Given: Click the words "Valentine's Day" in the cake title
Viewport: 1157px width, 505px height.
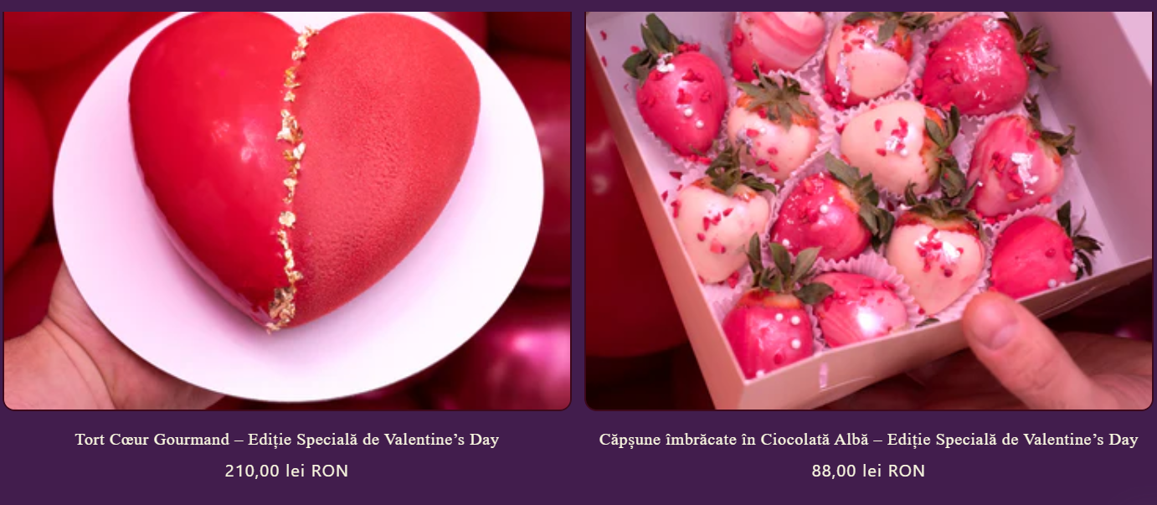Looking at the screenshot, I should click(x=441, y=440).
